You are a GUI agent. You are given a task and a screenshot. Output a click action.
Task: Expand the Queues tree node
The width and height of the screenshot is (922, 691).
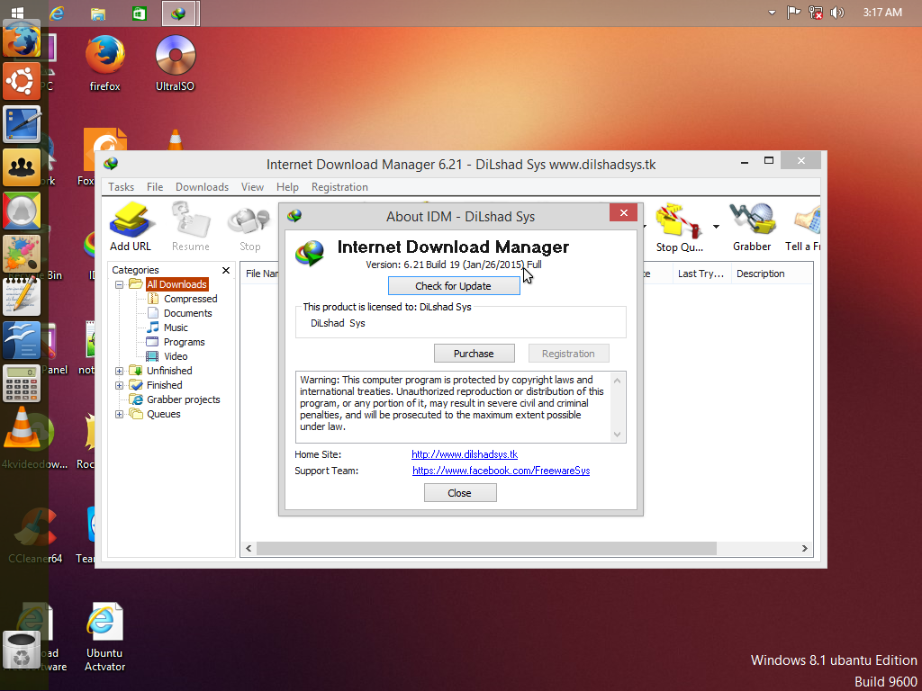120,414
